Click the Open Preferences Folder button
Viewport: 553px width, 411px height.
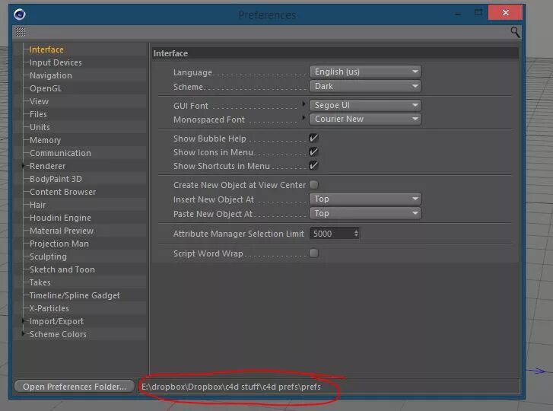point(75,387)
